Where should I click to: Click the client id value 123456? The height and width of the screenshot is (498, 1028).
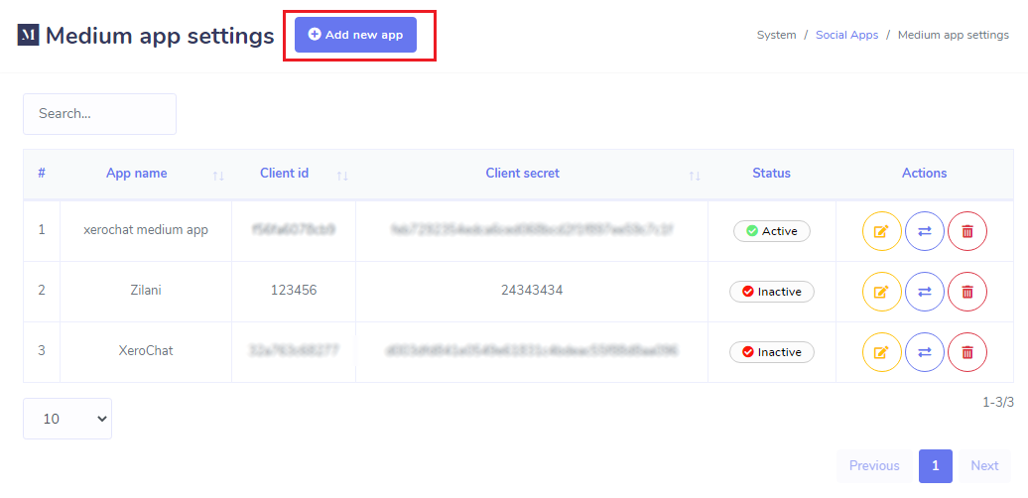[294, 291]
